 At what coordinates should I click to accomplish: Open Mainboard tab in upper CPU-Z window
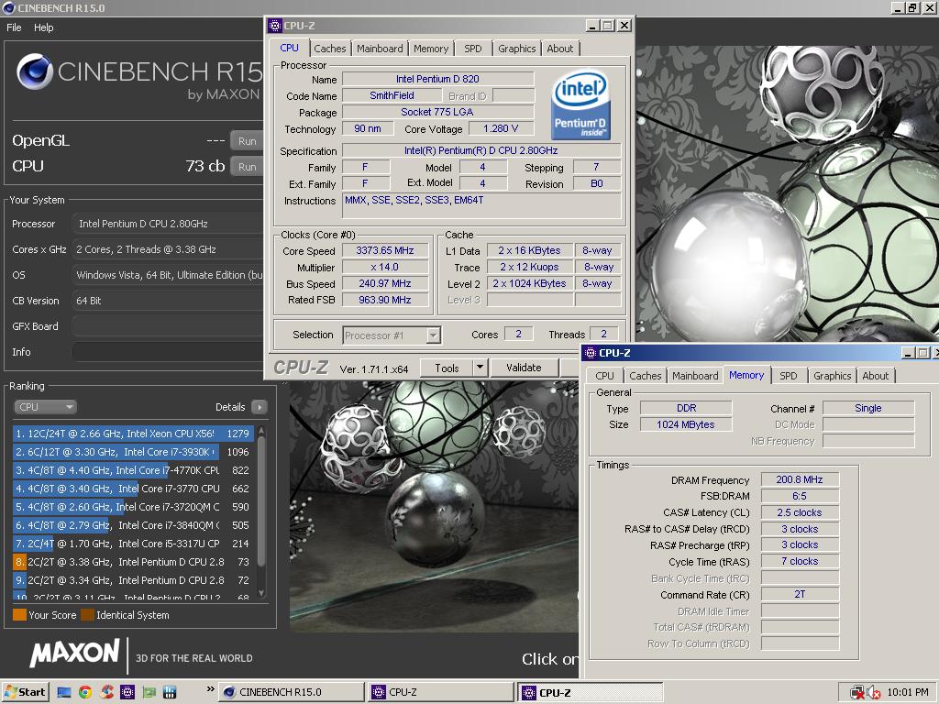(380, 49)
